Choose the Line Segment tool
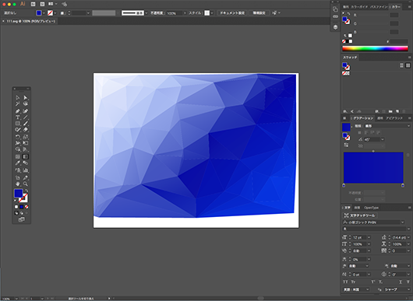Image resolution: width=413 pixels, height=301 pixels. click(x=26, y=117)
